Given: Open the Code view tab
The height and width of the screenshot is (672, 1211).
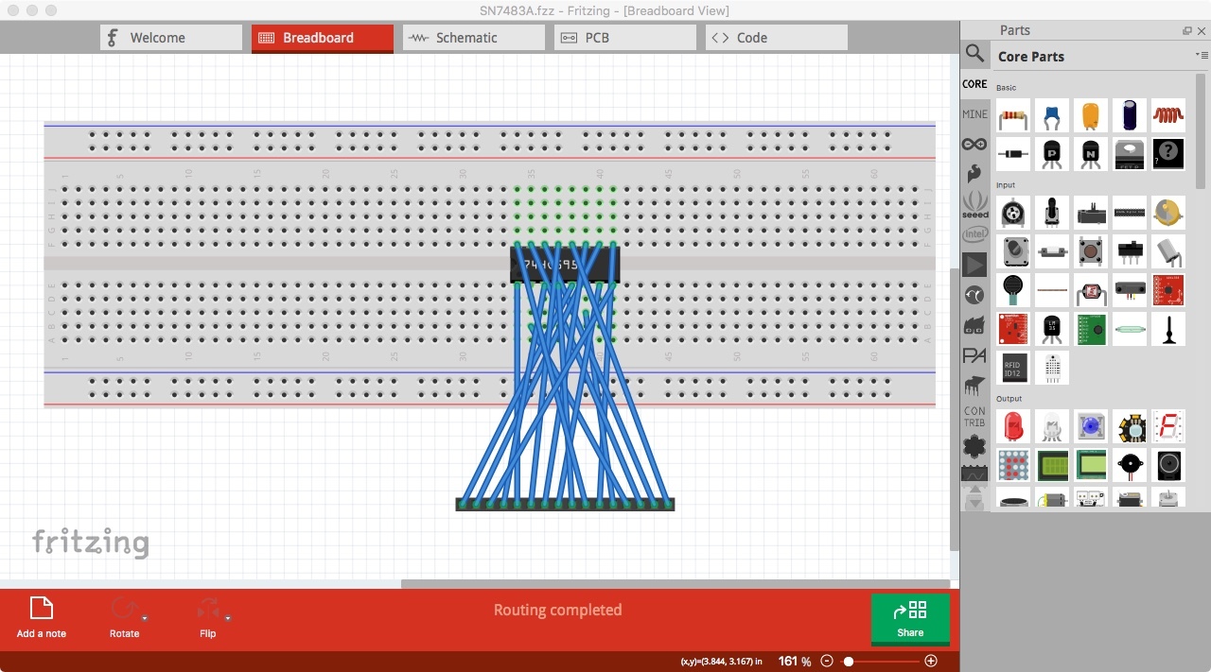Looking at the screenshot, I should click(776, 37).
